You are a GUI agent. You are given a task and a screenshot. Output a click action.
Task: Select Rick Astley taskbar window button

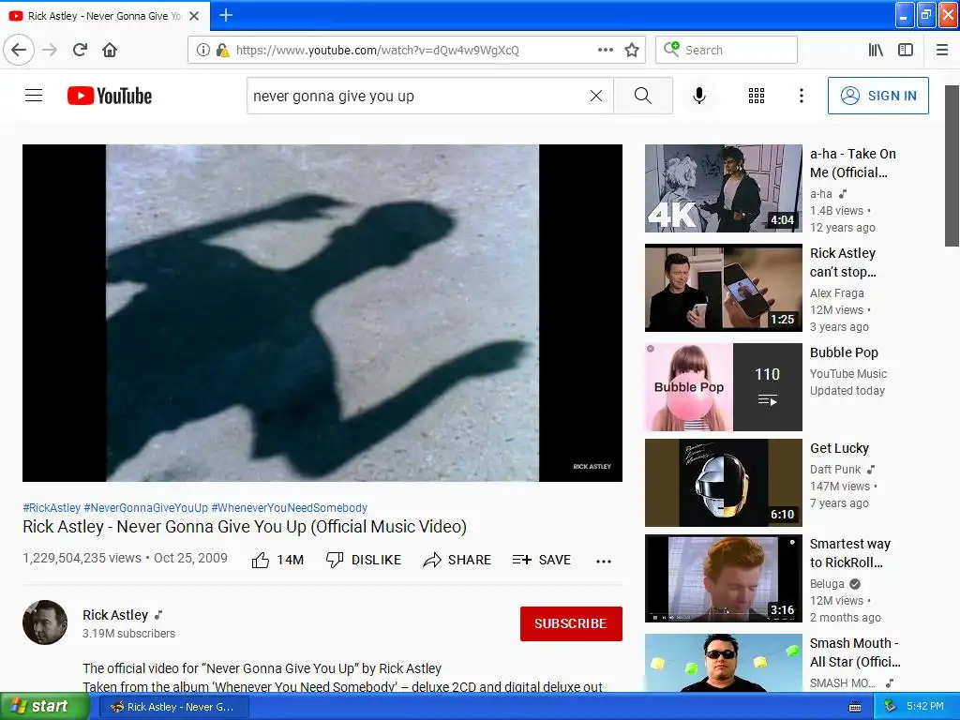click(173, 707)
